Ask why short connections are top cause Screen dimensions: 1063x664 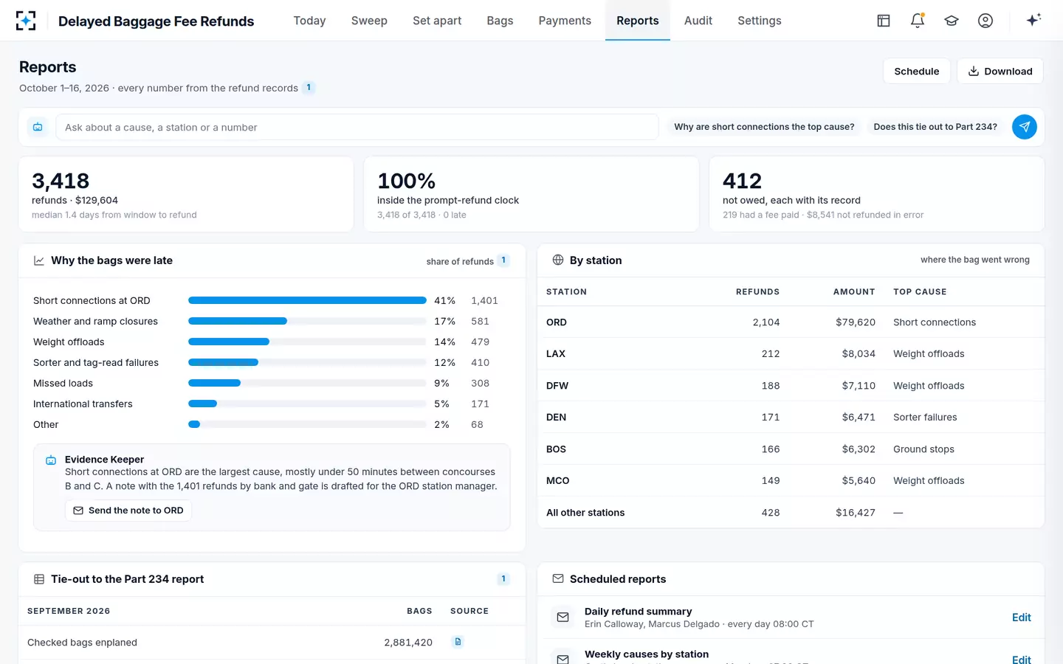coord(764,127)
